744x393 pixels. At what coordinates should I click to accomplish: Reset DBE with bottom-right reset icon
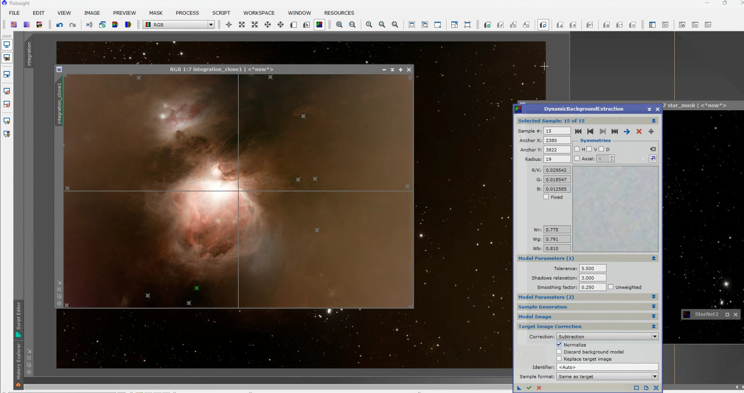coord(656,388)
